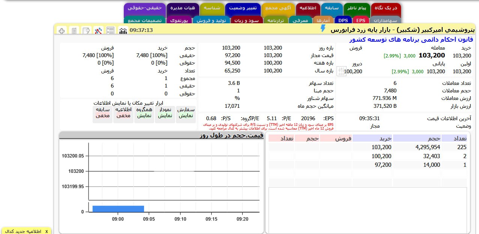Click the red-blue line chart icon
Image resolution: width=479 pixels, height=234 pixels.
tap(99, 30)
